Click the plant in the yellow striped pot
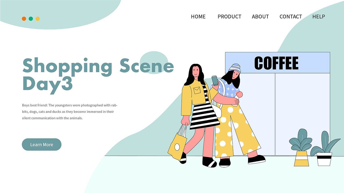Screen dimensions: 344x193 (301, 147)
